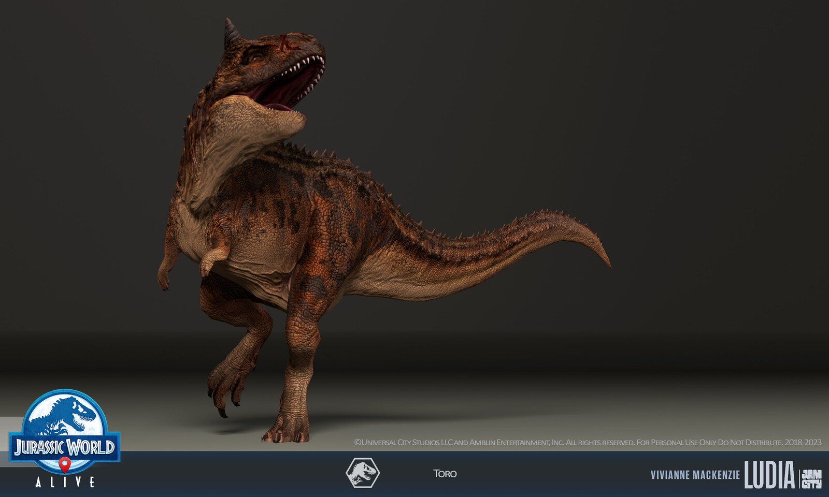This screenshot has width=829, height=497.
Task: Click the Jam City logo
Action: pos(811,479)
